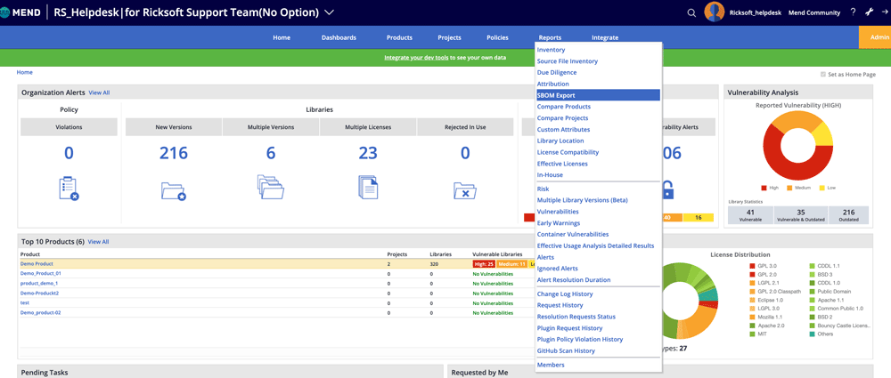Click the Mend logo
The height and width of the screenshot is (378, 891).
point(20,12)
